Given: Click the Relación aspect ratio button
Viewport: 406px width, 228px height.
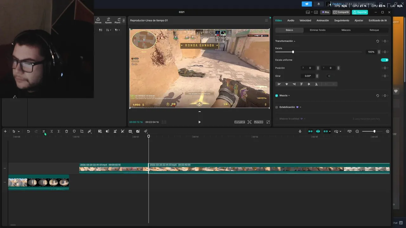Looking at the screenshot, I should (259, 122).
